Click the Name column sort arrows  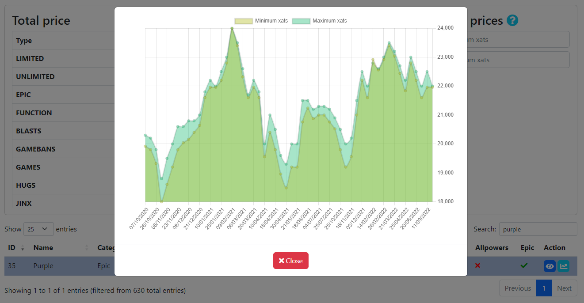[87, 248]
